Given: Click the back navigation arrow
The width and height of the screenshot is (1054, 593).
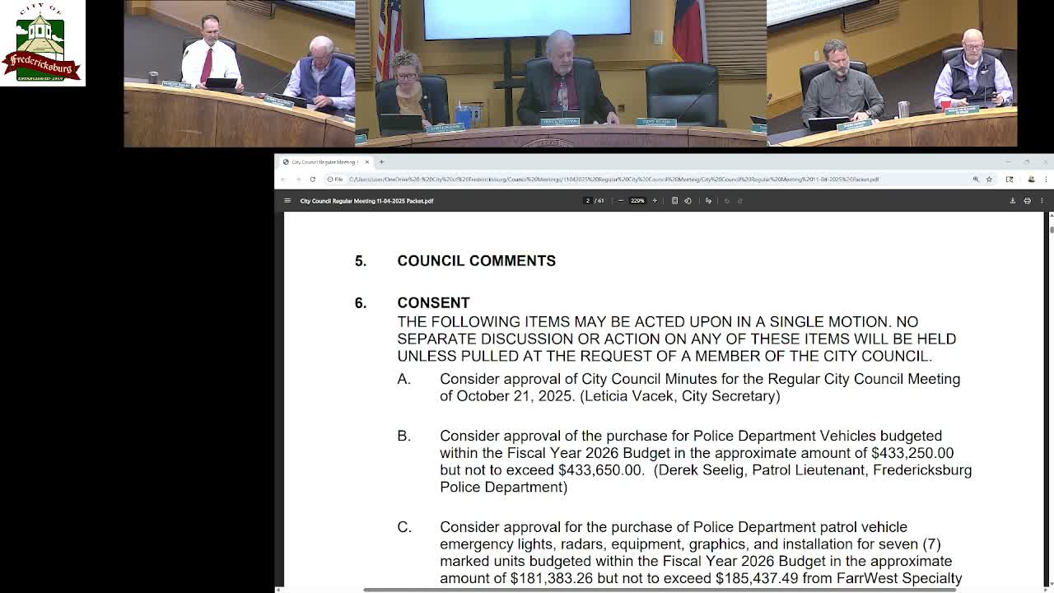Looking at the screenshot, I should pos(284,179).
